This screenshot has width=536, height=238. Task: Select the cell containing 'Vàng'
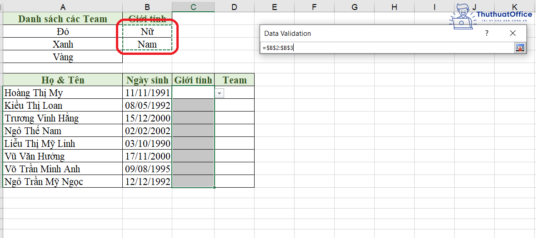(63, 57)
